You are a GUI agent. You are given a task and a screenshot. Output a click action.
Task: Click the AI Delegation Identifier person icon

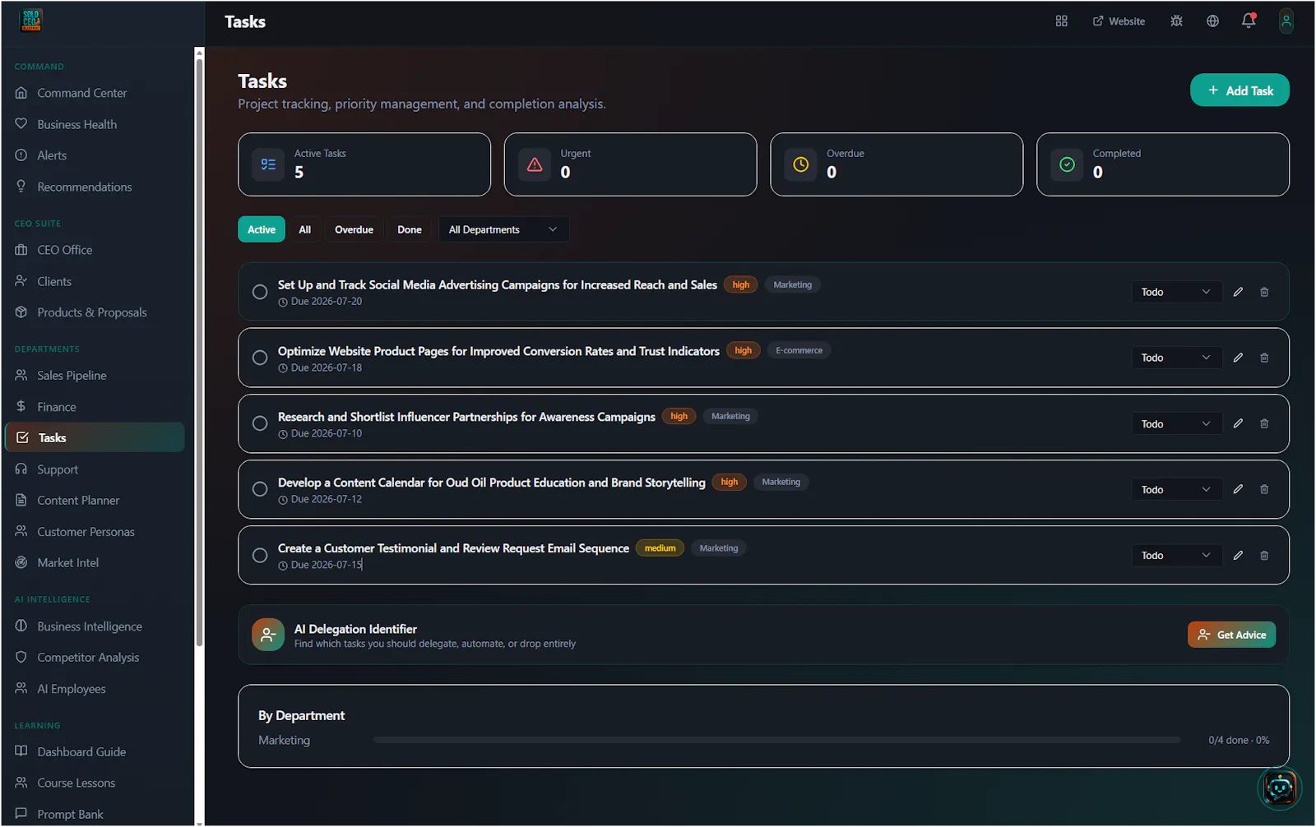[268, 635]
